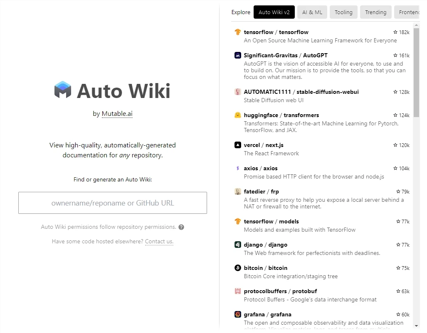Click the Bitcoin repository logo icon
This screenshot has height=333, width=427.
coord(237,268)
